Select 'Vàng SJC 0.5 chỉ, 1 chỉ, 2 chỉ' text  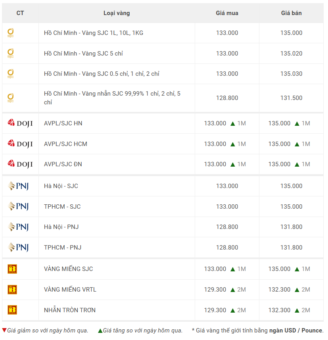tap(120, 74)
